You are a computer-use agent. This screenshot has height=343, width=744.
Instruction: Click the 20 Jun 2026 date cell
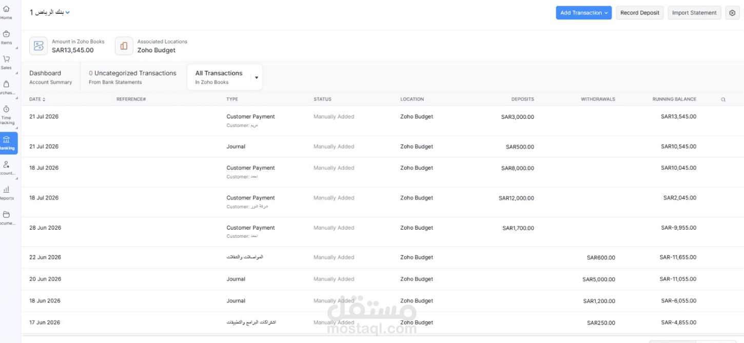pyautogui.click(x=45, y=279)
